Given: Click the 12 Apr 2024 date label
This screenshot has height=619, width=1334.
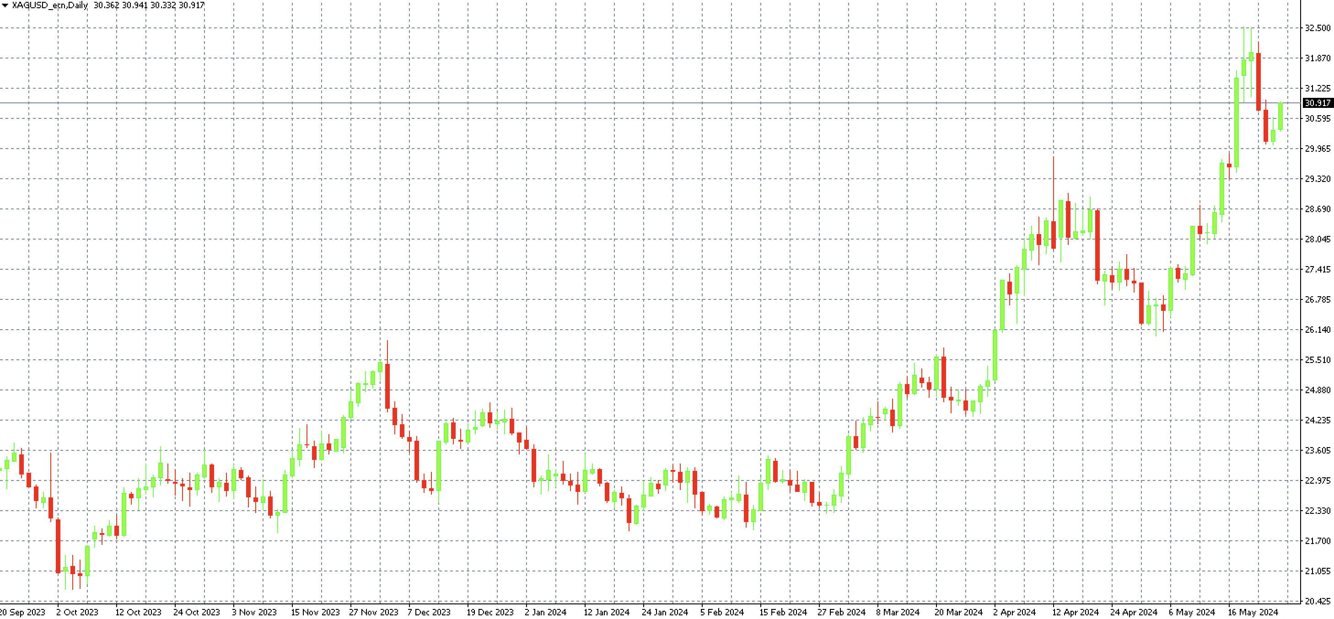Looking at the screenshot, I should 1075,612.
